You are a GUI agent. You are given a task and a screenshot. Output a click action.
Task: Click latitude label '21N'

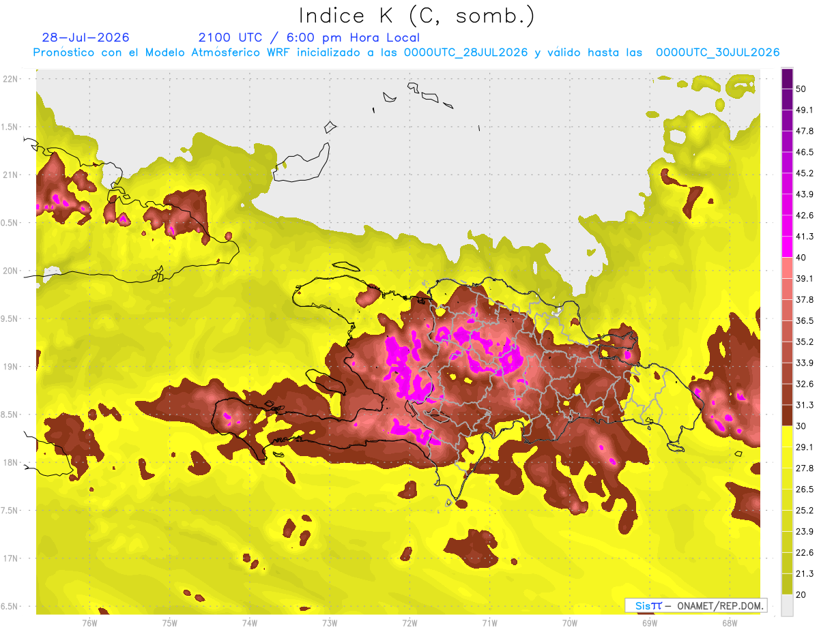coord(12,175)
